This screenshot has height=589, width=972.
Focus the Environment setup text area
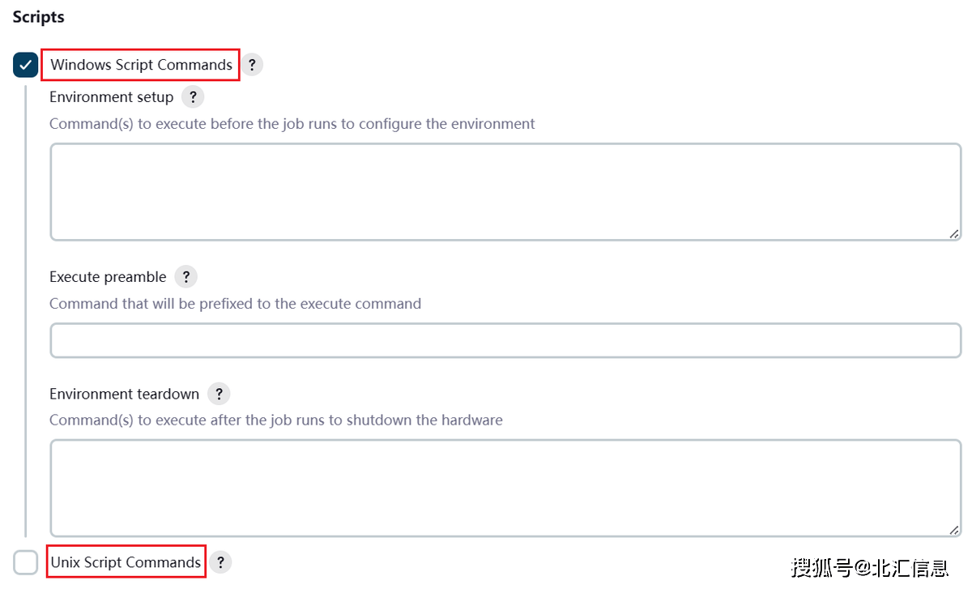pos(505,192)
